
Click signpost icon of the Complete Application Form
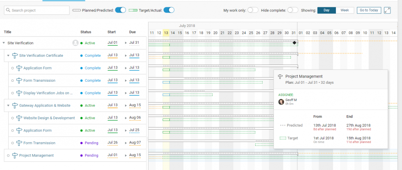point(19,68)
